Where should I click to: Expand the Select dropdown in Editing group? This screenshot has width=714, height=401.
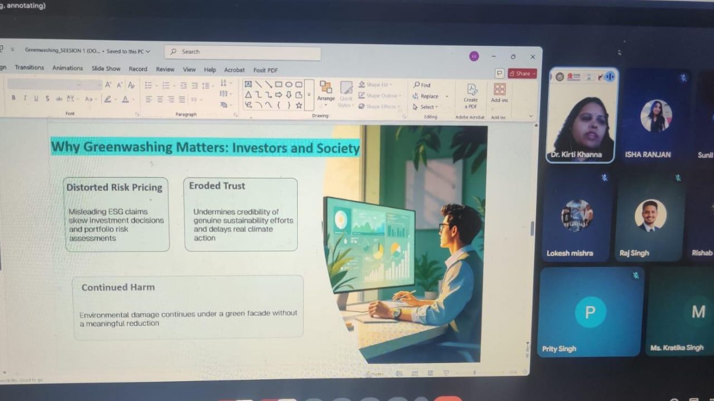[x=428, y=107]
